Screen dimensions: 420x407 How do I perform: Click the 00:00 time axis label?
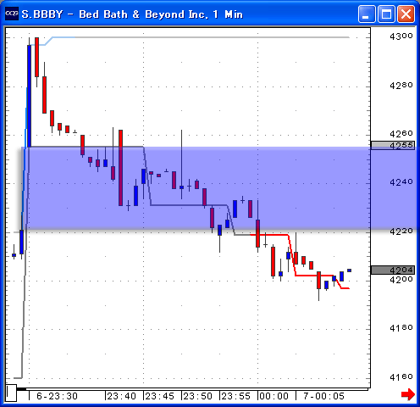click(274, 396)
